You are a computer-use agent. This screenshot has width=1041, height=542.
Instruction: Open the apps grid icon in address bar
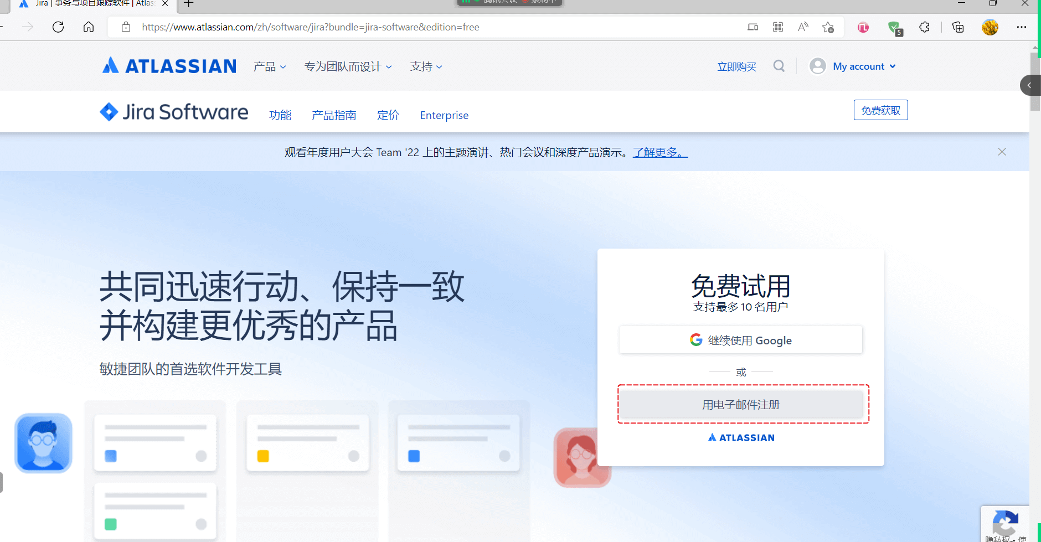coord(778,27)
